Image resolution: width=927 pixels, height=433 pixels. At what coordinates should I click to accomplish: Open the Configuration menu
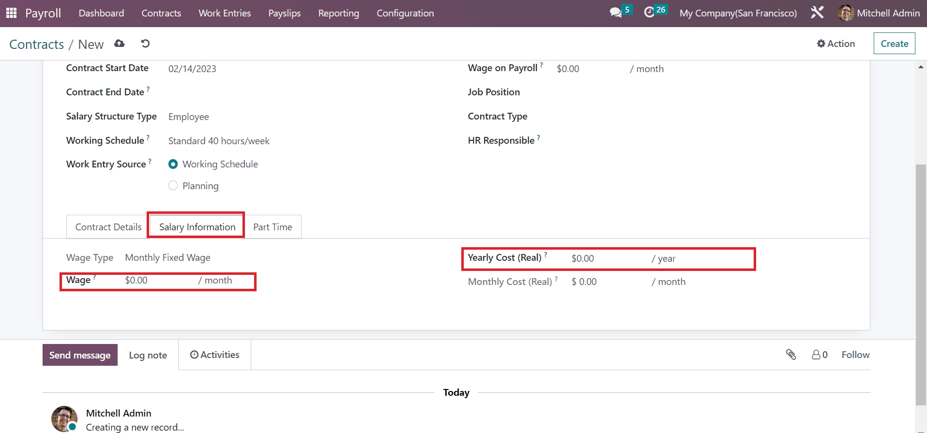pos(405,13)
